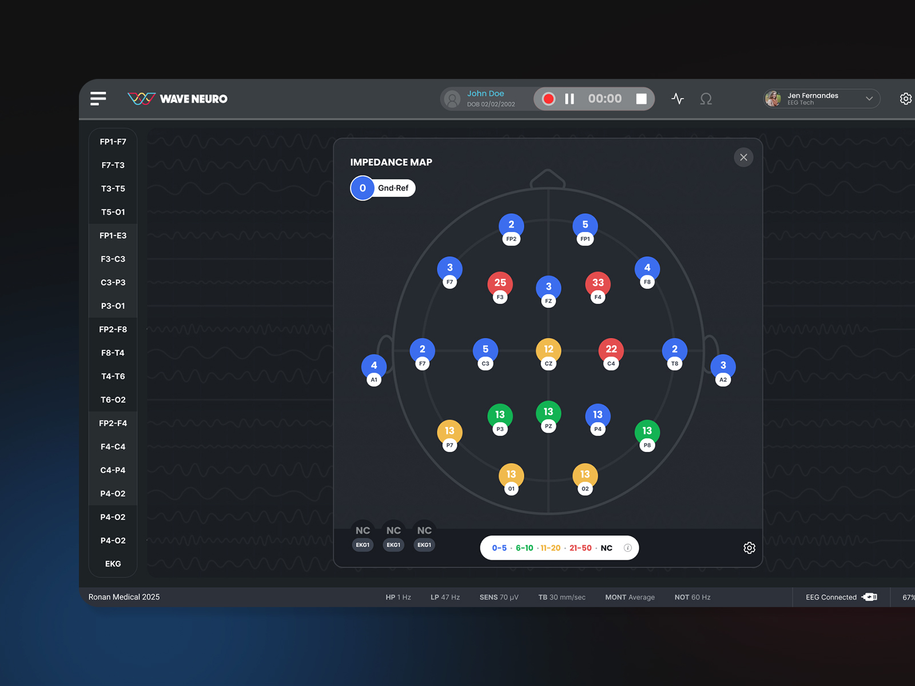Stop the recording with the square button
Image resolution: width=915 pixels, height=686 pixels.
(x=642, y=99)
